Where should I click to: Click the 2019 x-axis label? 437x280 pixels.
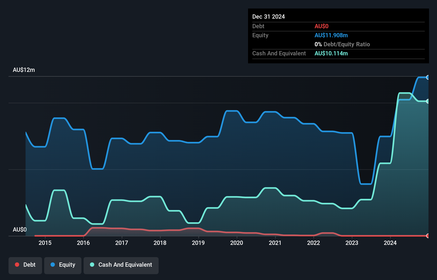coord(198,243)
